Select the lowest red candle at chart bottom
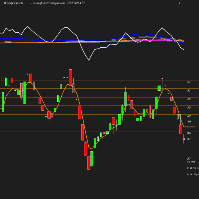 coord(89,163)
